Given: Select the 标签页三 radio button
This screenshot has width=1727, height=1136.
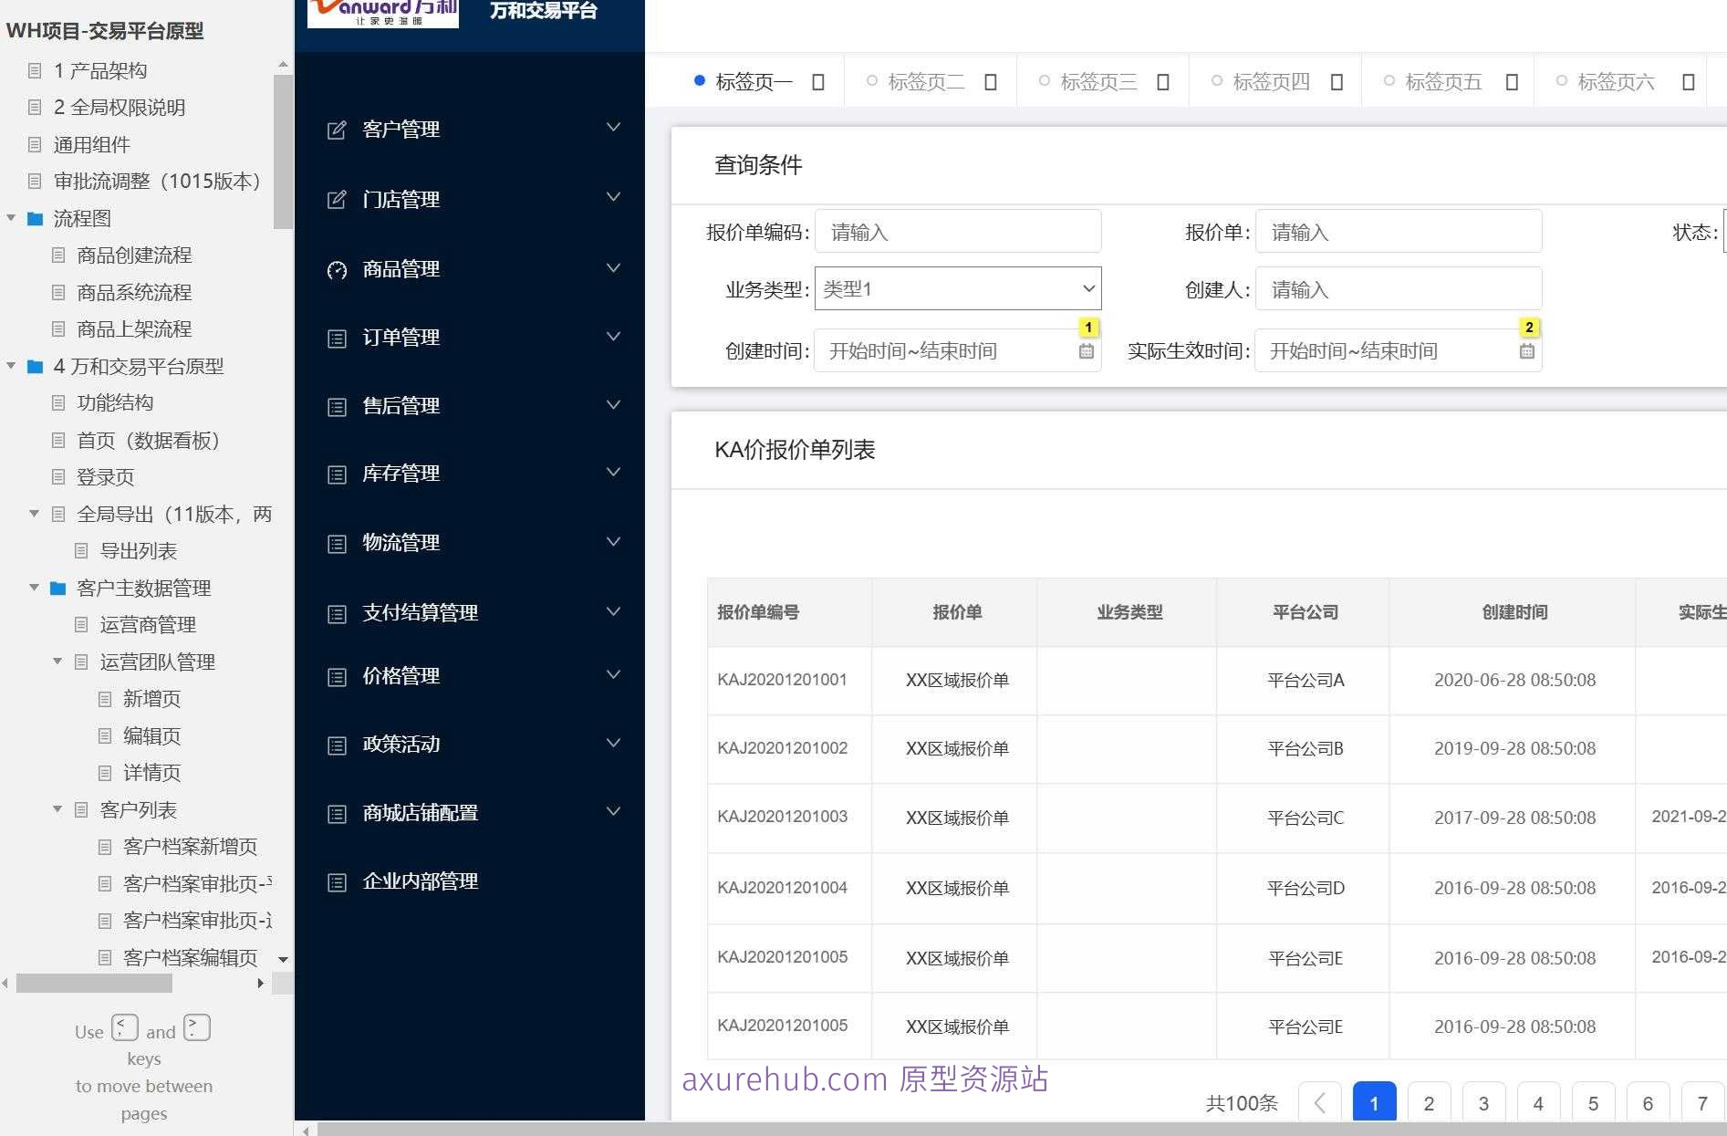Looking at the screenshot, I should click(x=1045, y=81).
